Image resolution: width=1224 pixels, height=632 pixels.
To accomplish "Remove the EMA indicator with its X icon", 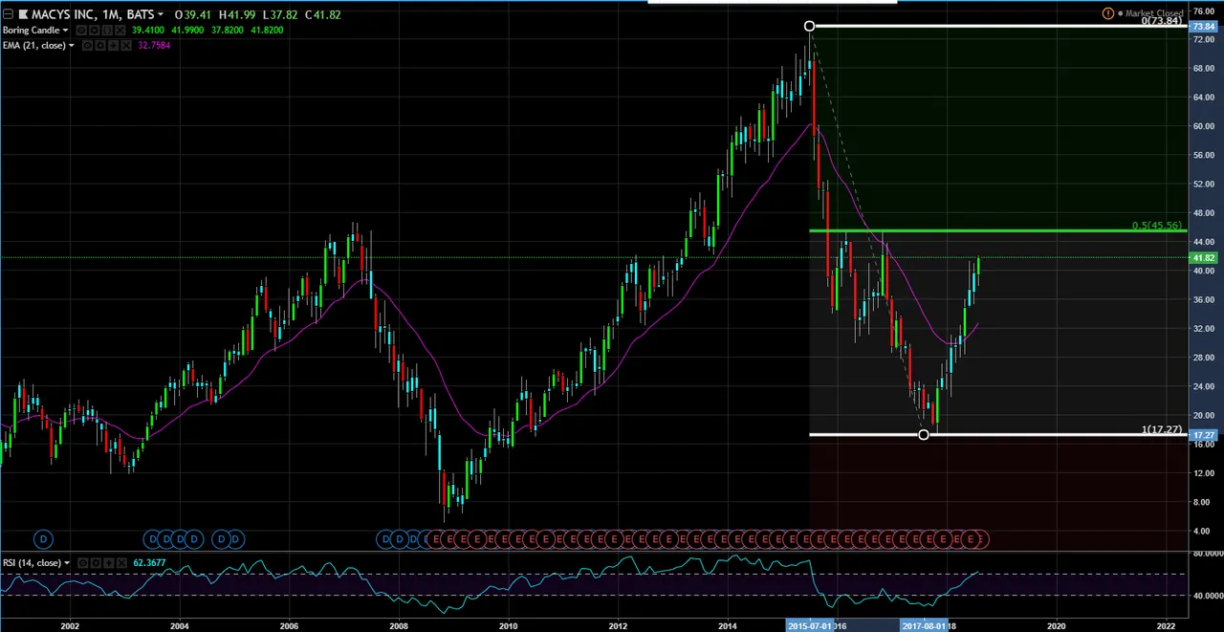I will point(124,46).
